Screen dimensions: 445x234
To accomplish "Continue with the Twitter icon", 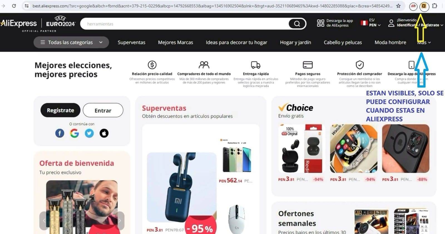I will point(89,133).
